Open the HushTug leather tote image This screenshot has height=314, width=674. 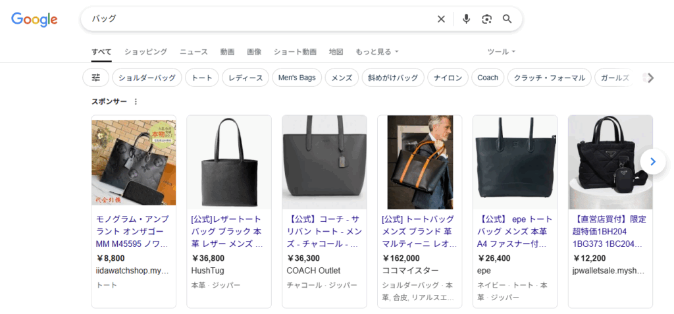tap(229, 162)
